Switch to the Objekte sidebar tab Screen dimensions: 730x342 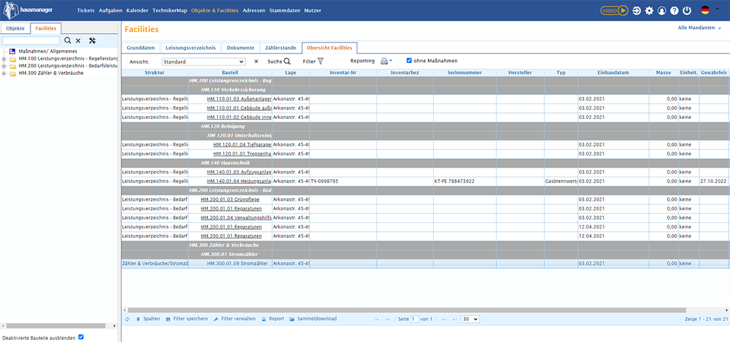(16, 28)
